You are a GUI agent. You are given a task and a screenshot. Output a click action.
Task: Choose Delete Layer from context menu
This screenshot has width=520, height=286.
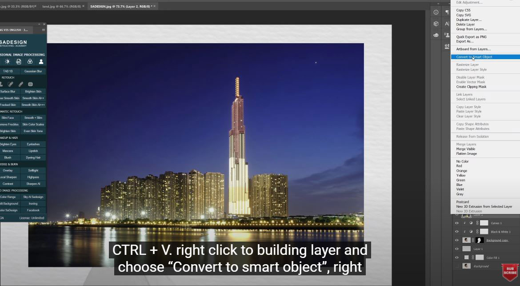point(465,24)
